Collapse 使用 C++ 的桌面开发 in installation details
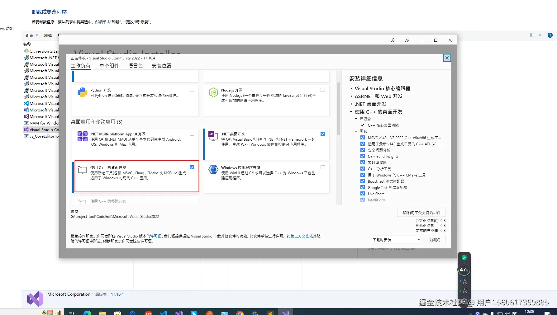Screen dimensions: 557x315 351,112
